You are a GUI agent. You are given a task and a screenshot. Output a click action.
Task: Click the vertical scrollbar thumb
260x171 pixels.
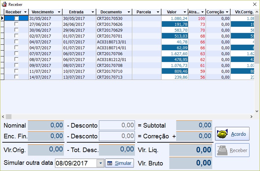(x=257, y=39)
